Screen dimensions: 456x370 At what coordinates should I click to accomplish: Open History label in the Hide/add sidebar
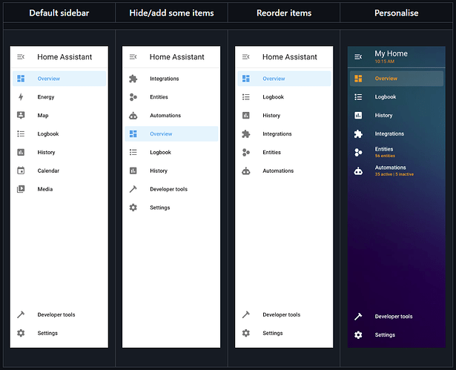pyautogui.click(x=159, y=171)
